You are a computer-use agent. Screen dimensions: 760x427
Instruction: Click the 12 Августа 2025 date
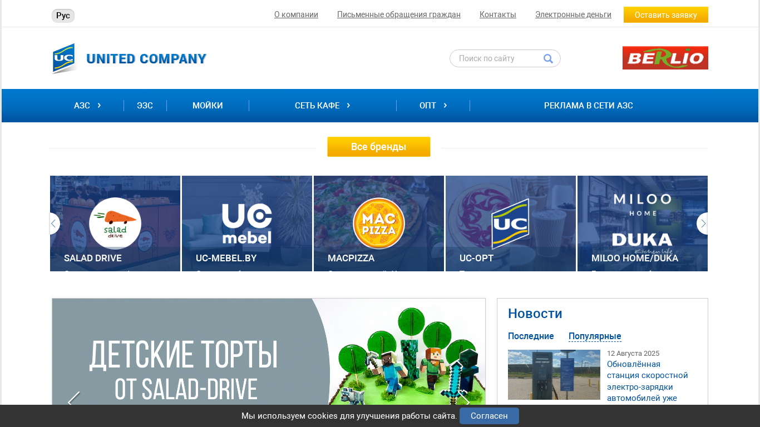(x=633, y=354)
